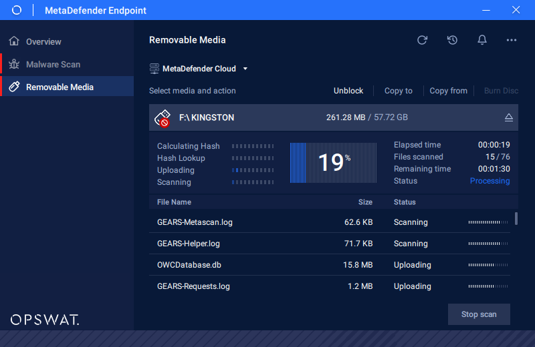Click the Hash Lookup stage indicator

pyautogui.click(x=253, y=158)
